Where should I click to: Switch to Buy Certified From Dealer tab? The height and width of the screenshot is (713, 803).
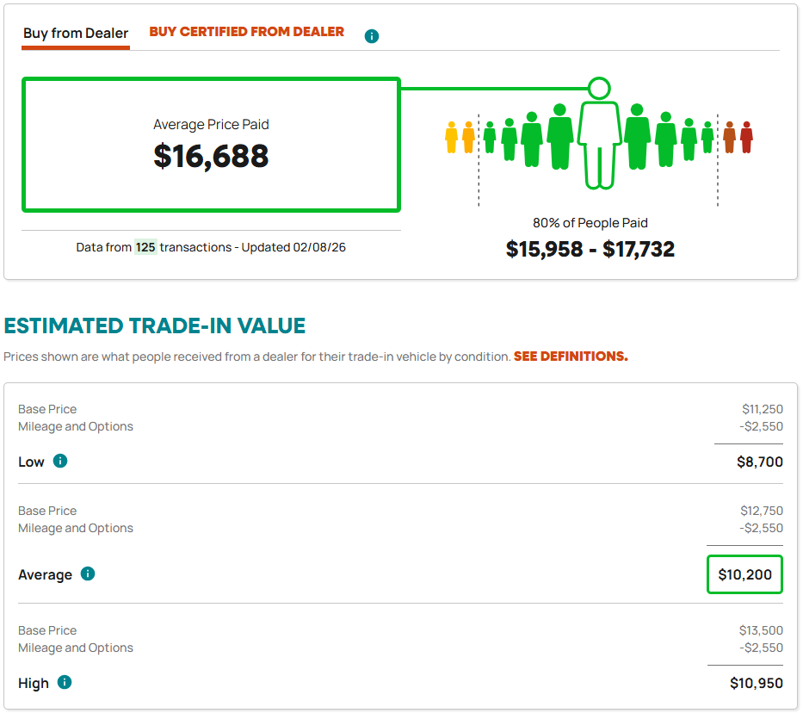point(247,32)
